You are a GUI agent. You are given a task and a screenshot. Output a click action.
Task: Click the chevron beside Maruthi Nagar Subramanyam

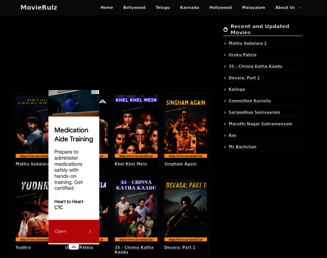[225, 124]
